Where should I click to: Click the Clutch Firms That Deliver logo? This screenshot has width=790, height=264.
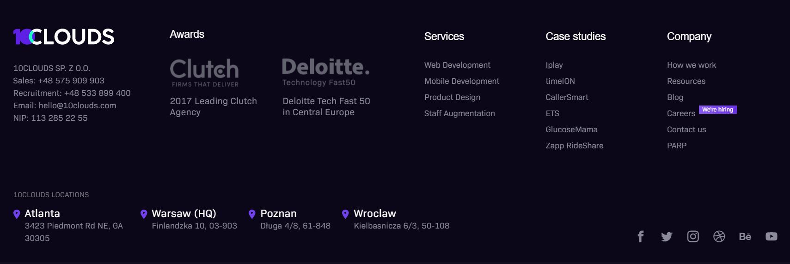pyautogui.click(x=204, y=72)
